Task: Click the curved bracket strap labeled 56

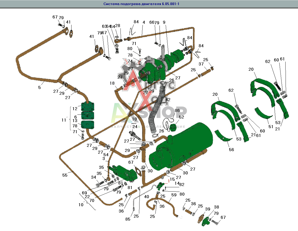Action: 223,136
